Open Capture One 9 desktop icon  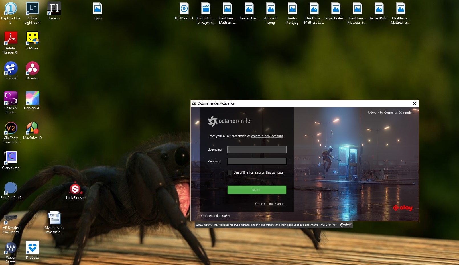click(11, 13)
